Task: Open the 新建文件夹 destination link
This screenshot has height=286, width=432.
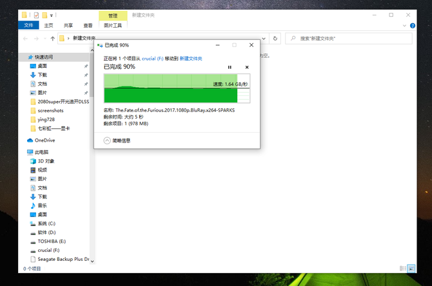Action: pyautogui.click(x=191, y=59)
